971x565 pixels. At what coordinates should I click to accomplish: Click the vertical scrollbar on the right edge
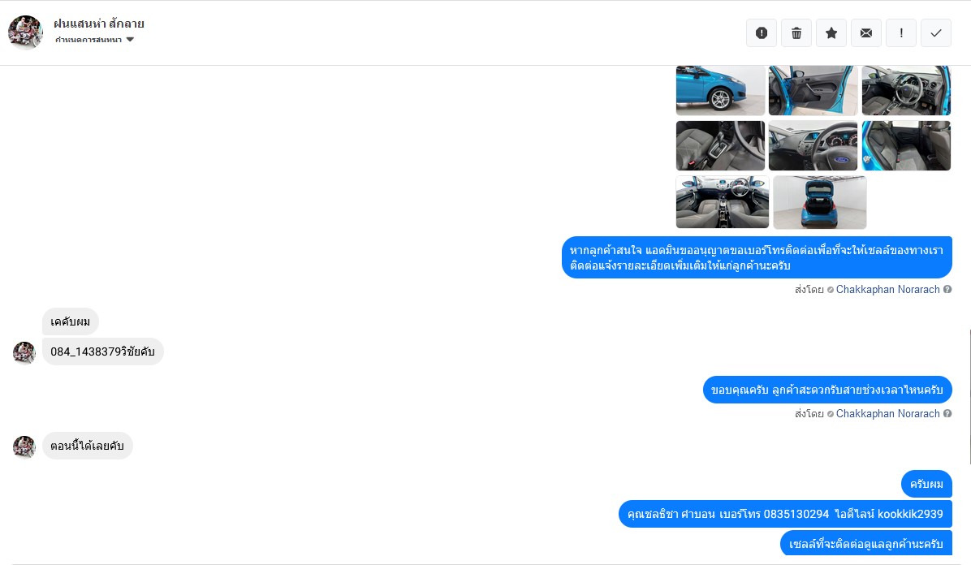[x=969, y=396]
